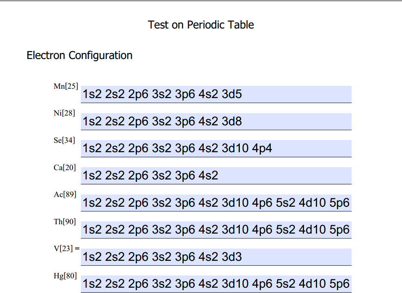The image size is (402, 293).
Task: Select the Ni[28] configuration input field
Action: (216, 121)
